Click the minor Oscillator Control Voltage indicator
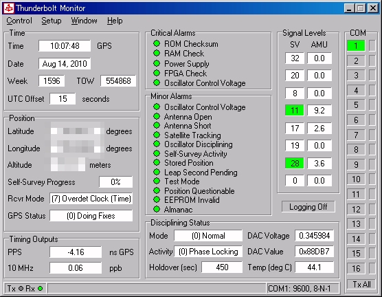382x297 pixels. pyautogui.click(x=157, y=107)
